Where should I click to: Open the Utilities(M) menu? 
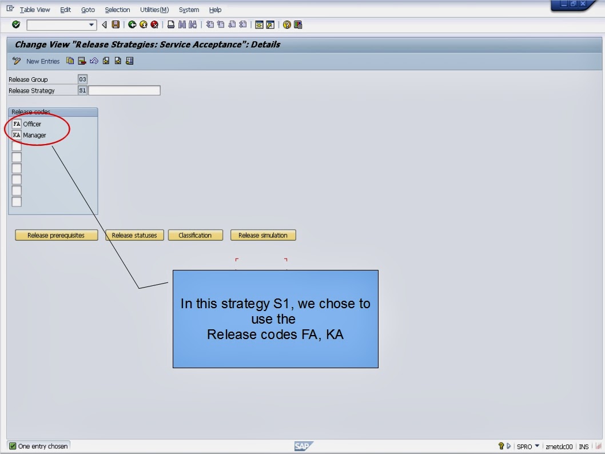tap(154, 10)
